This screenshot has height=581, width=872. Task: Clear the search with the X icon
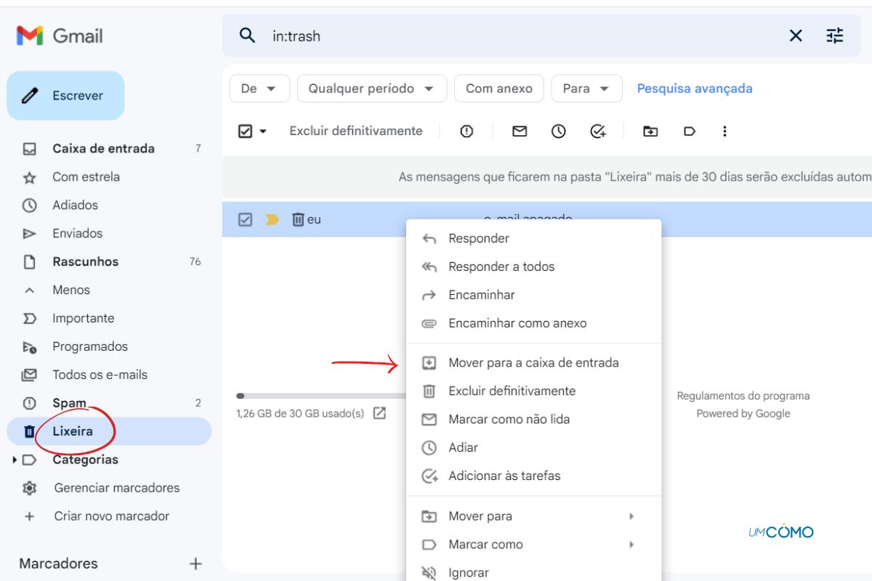pyautogui.click(x=796, y=36)
